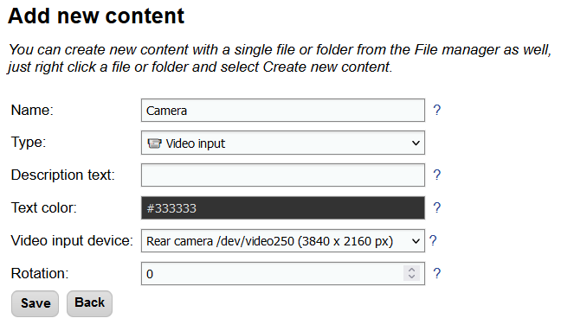
Task: Increase Rotation value with up arrow
Action: pyautogui.click(x=411, y=270)
